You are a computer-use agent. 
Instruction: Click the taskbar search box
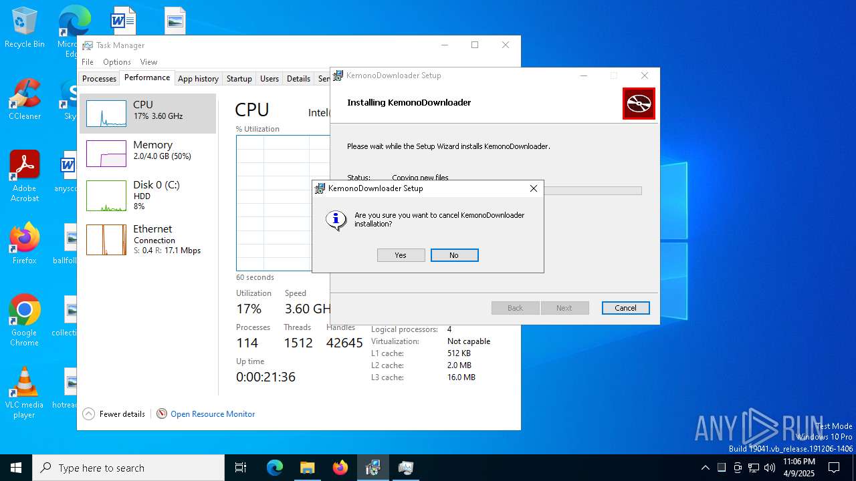[x=128, y=468]
